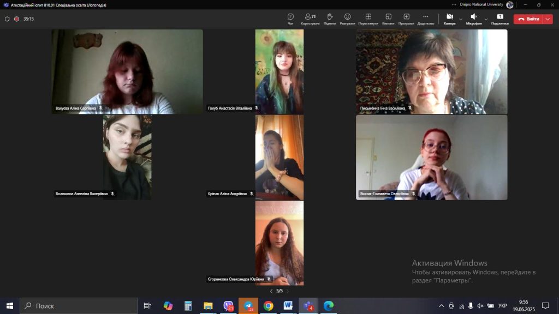This screenshot has width=559, height=314.
Task: Open the Apps (Програми) button
Action: coord(406,19)
